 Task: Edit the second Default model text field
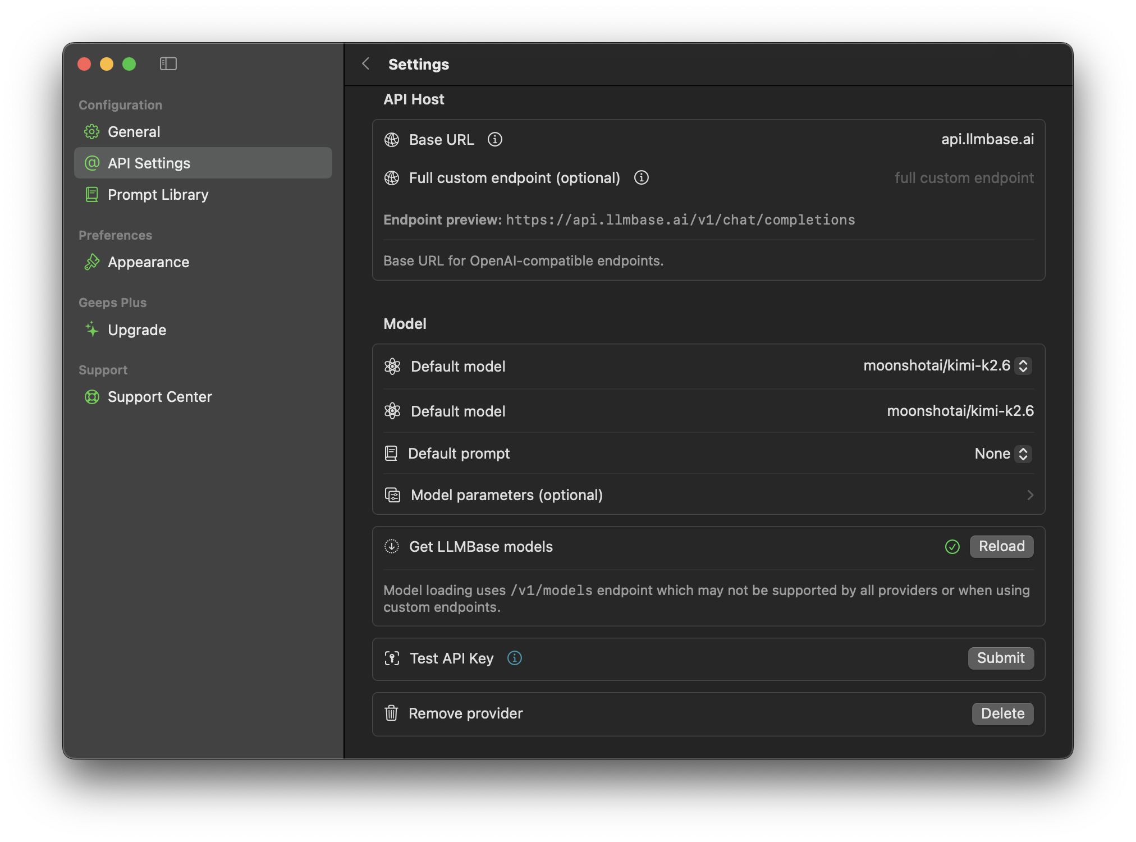pos(960,411)
